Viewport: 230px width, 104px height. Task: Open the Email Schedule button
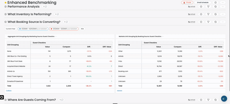coord(203,3)
